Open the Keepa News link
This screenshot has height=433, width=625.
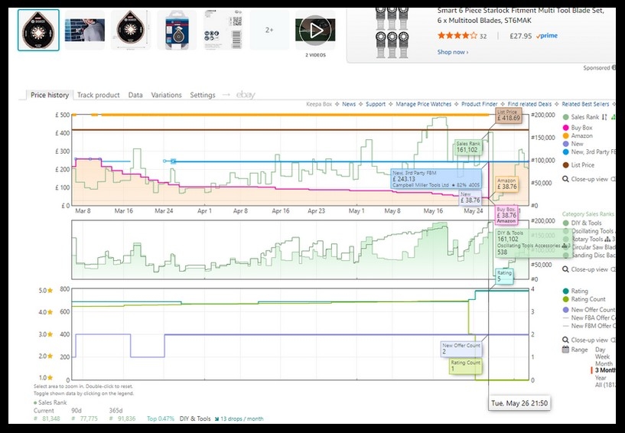click(349, 104)
